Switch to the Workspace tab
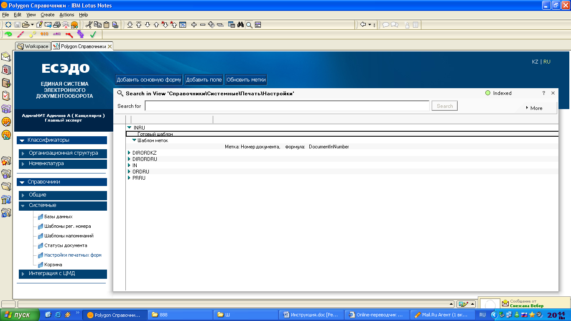571x321 pixels. point(33,46)
